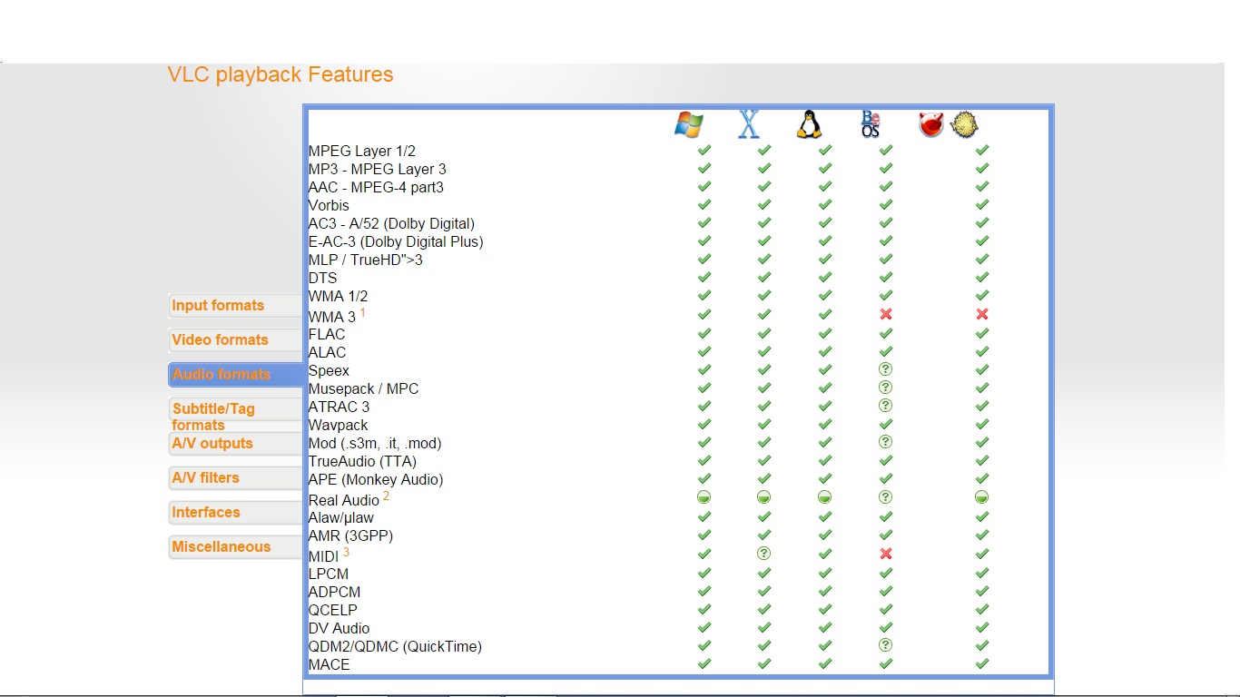Click the 'Alaw/µlaw' row label
The width and height of the screenshot is (1240, 697).
click(341, 518)
